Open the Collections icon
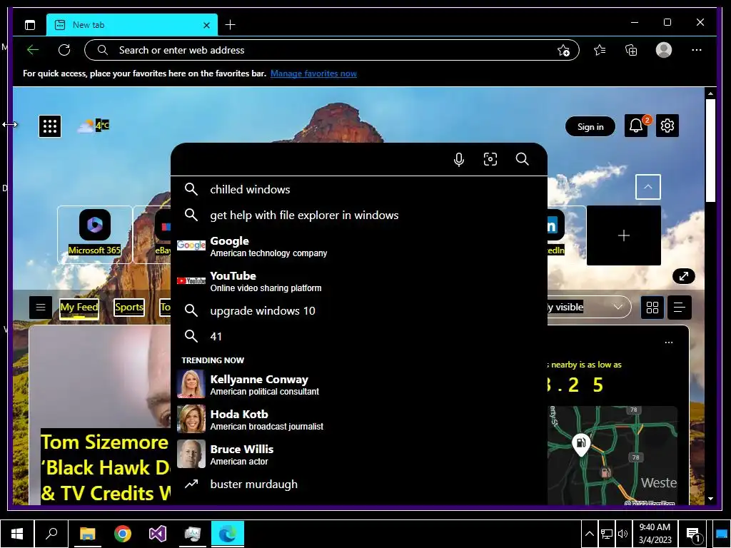The width and height of the screenshot is (731, 548). click(x=631, y=50)
